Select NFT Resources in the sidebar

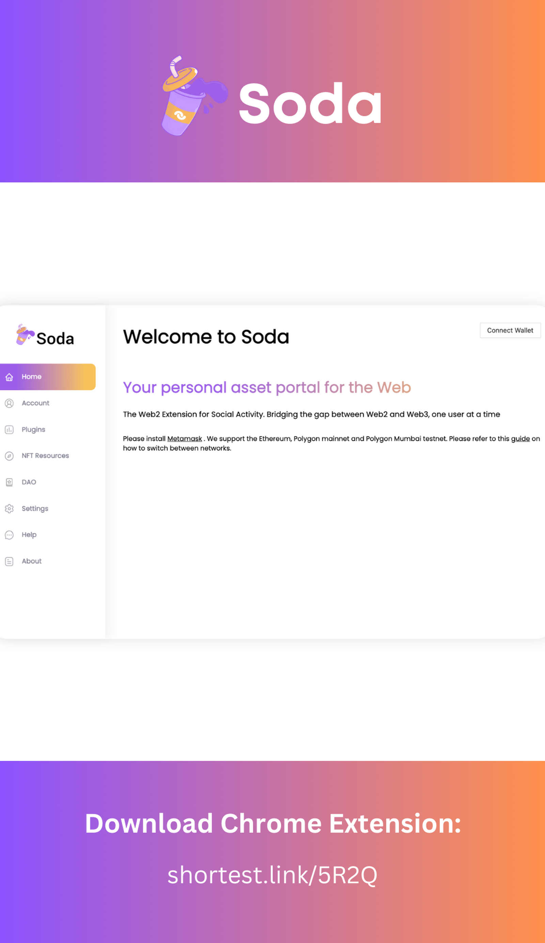[48, 456]
